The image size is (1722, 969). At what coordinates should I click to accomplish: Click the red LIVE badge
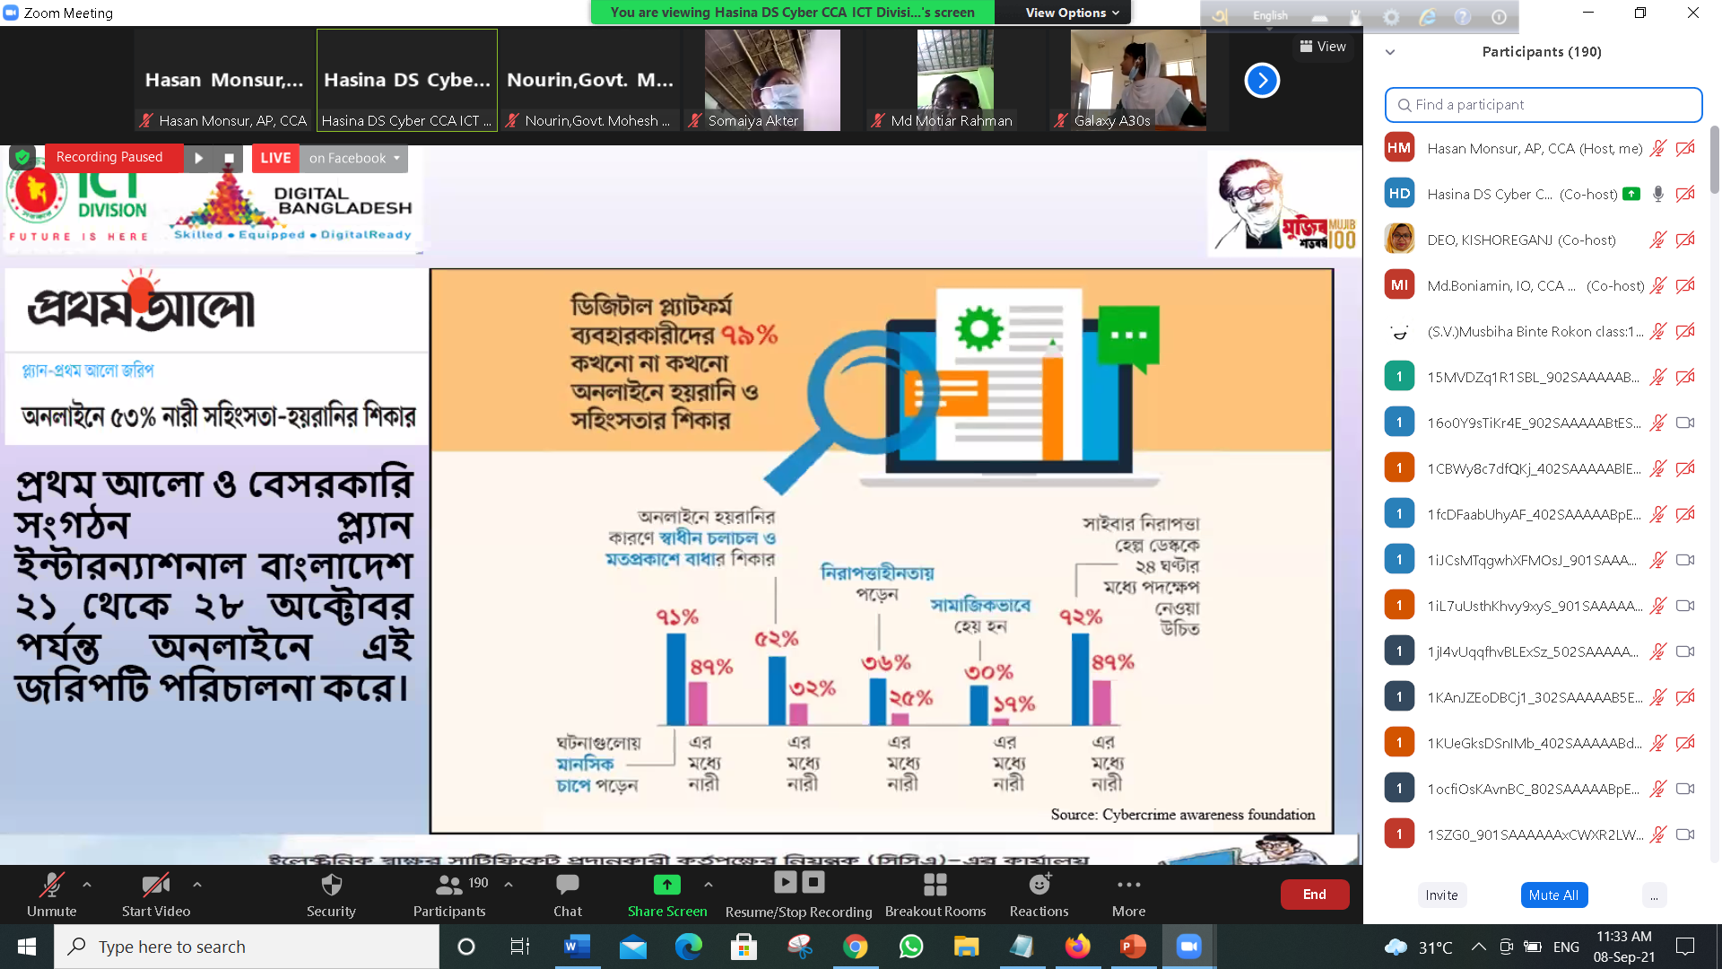[x=275, y=158]
